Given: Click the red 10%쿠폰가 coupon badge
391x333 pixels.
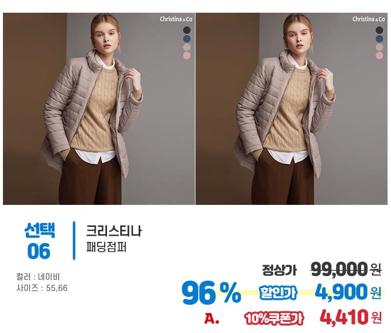Looking at the screenshot, I should (x=274, y=318).
